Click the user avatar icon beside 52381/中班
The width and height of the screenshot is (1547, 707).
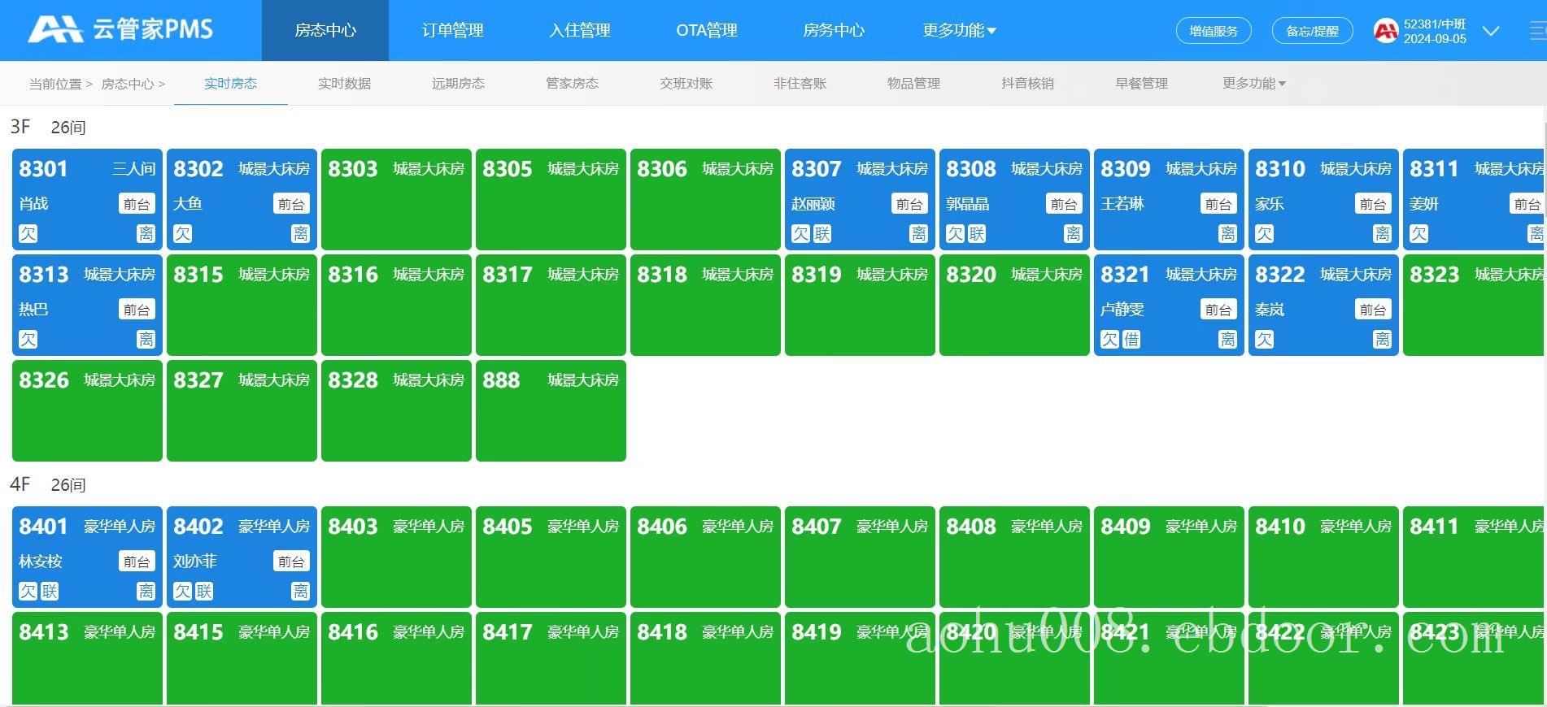click(1385, 31)
